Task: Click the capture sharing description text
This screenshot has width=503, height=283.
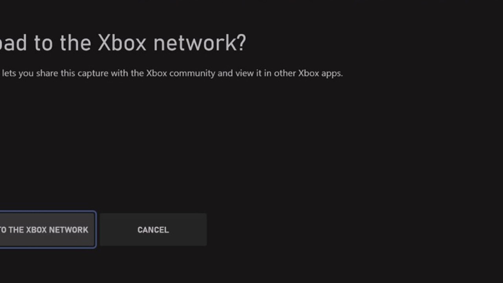Action: pyautogui.click(x=172, y=73)
